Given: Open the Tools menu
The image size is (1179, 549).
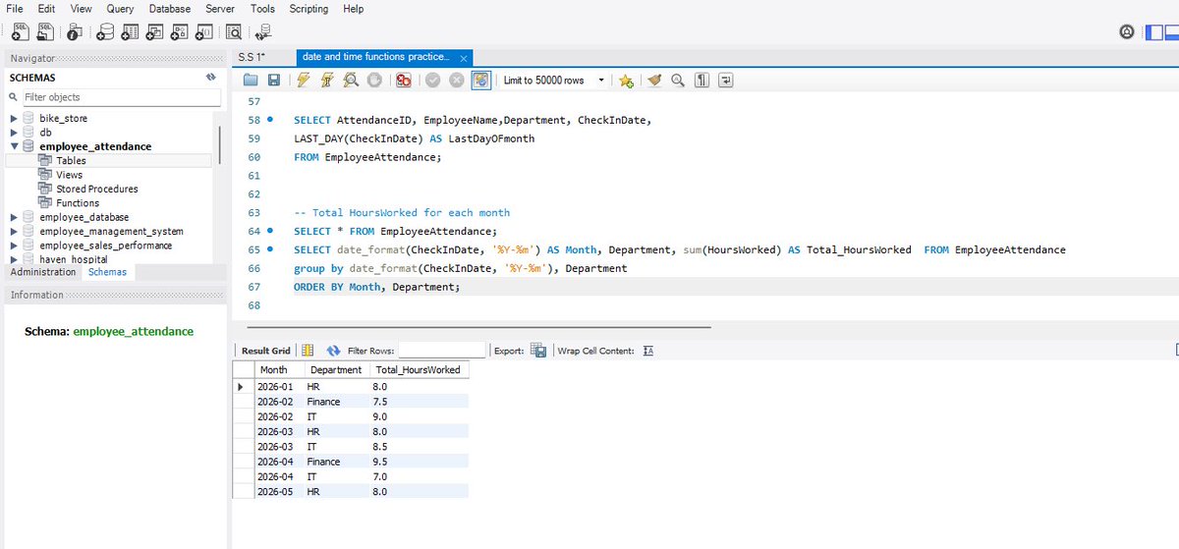Looking at the screenshot, I should point(262,9).
